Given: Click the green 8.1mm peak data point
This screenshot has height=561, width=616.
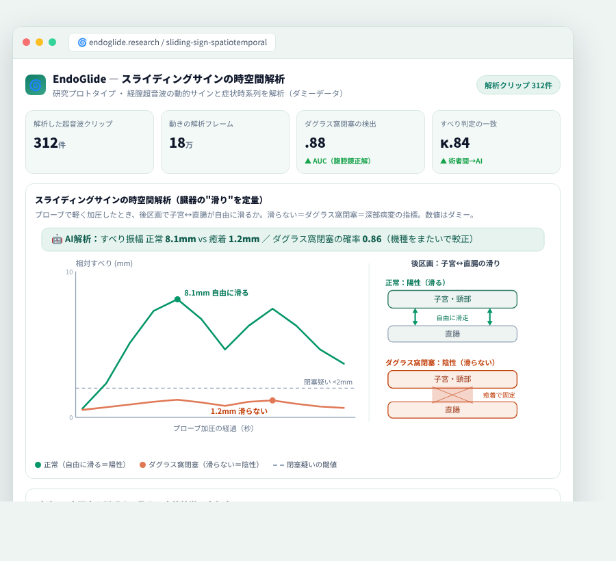Looking at the screenshot, I should (177, 300).
